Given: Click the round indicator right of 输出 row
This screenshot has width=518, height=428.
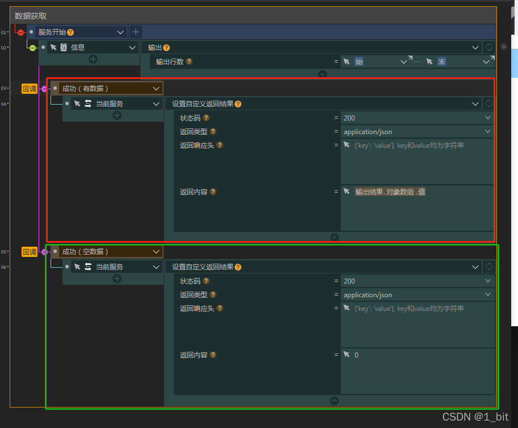Looking at the screenshot, I should pos(504,47).
